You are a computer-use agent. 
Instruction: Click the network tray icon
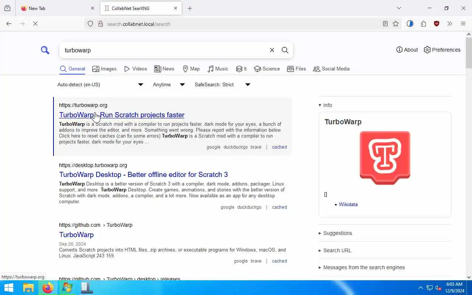[430, 288]
